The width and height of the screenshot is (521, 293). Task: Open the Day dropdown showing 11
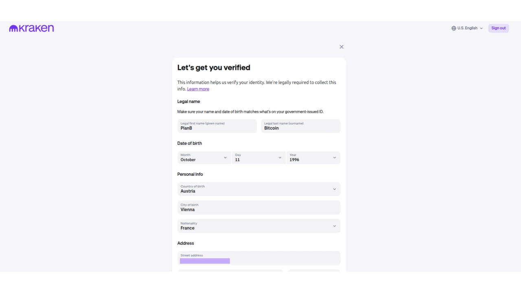[258, 157]
